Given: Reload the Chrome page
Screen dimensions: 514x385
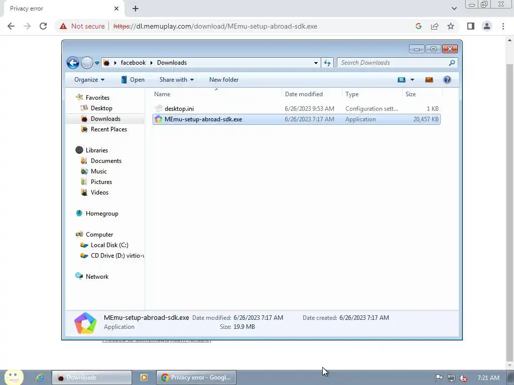Looking at the screenshot, I should click(x=43, y=26).
